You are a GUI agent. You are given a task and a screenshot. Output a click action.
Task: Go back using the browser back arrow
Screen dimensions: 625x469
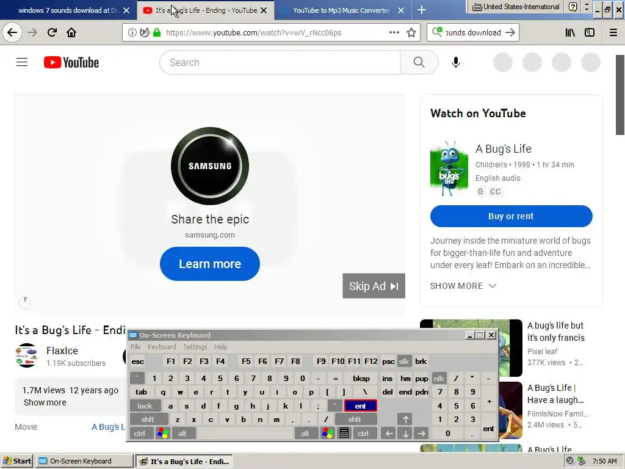12,33
